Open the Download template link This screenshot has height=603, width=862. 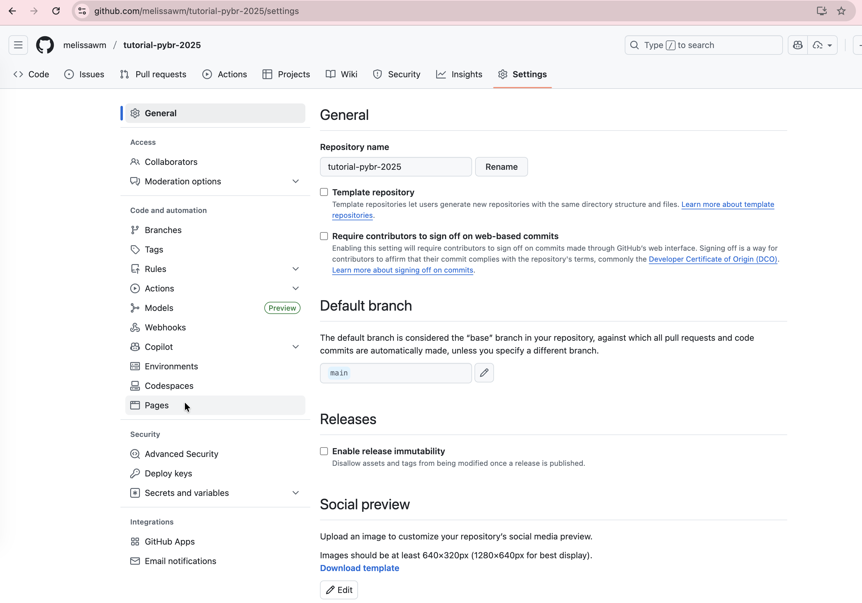tap(359, 568)
